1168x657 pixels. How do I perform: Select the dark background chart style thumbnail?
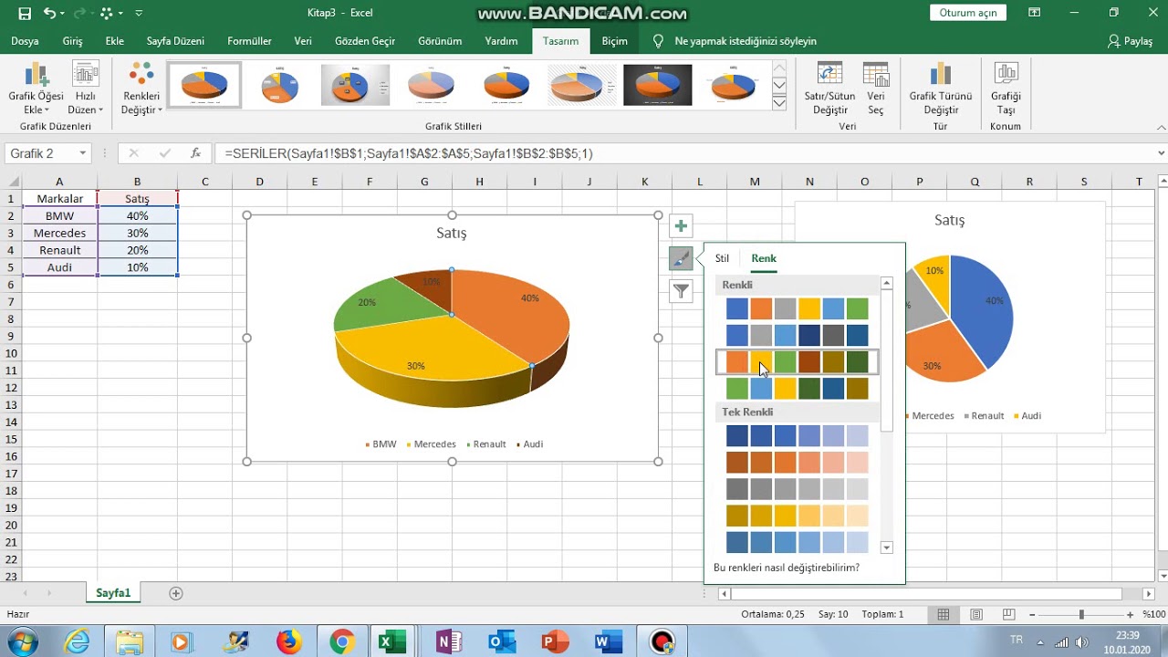pyautogui.click(x=658, y=85)
